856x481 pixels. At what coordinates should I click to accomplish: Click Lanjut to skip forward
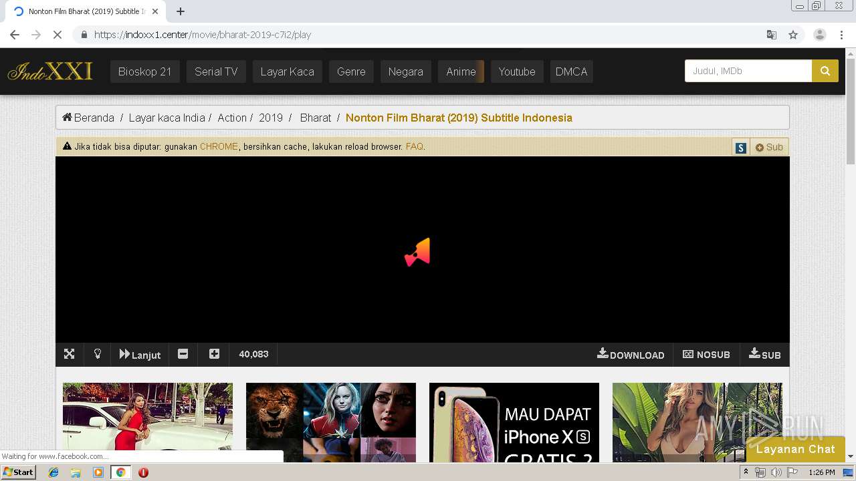140,355
